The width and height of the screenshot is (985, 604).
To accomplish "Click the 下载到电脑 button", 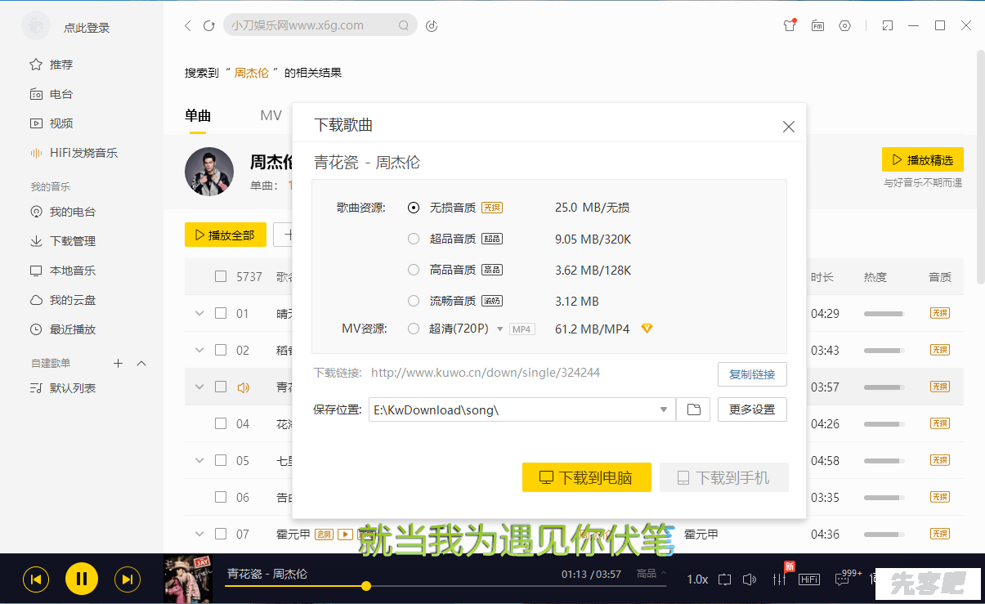I will point(586,477).
